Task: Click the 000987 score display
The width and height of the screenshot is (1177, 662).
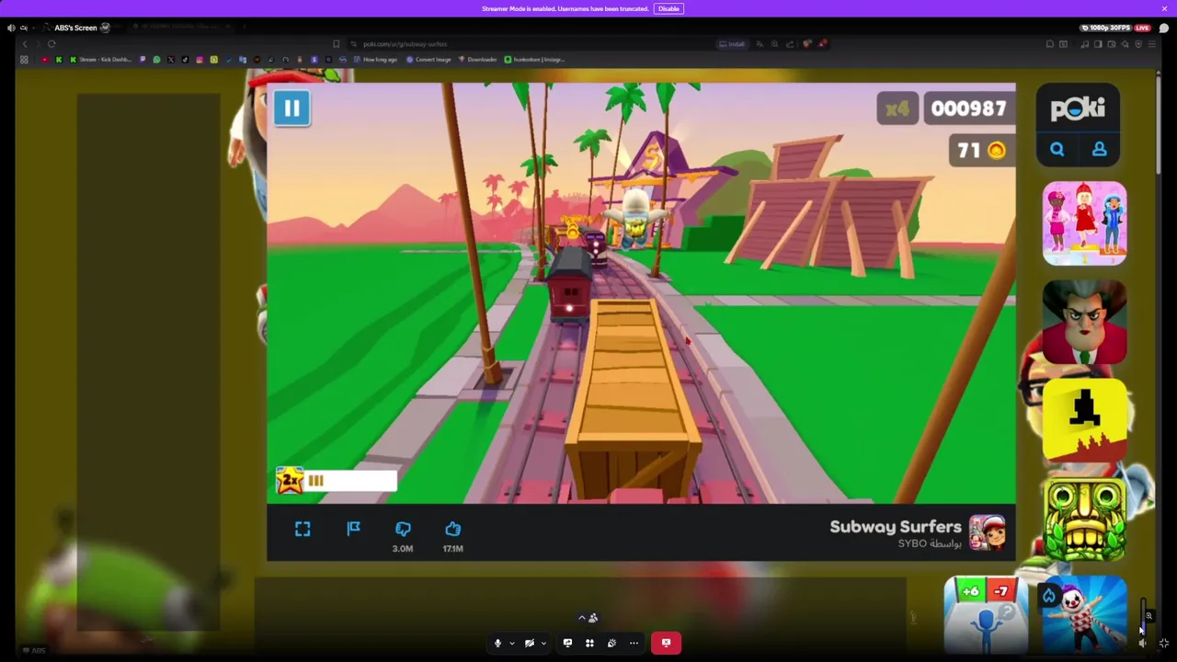Action: point(968,108)
